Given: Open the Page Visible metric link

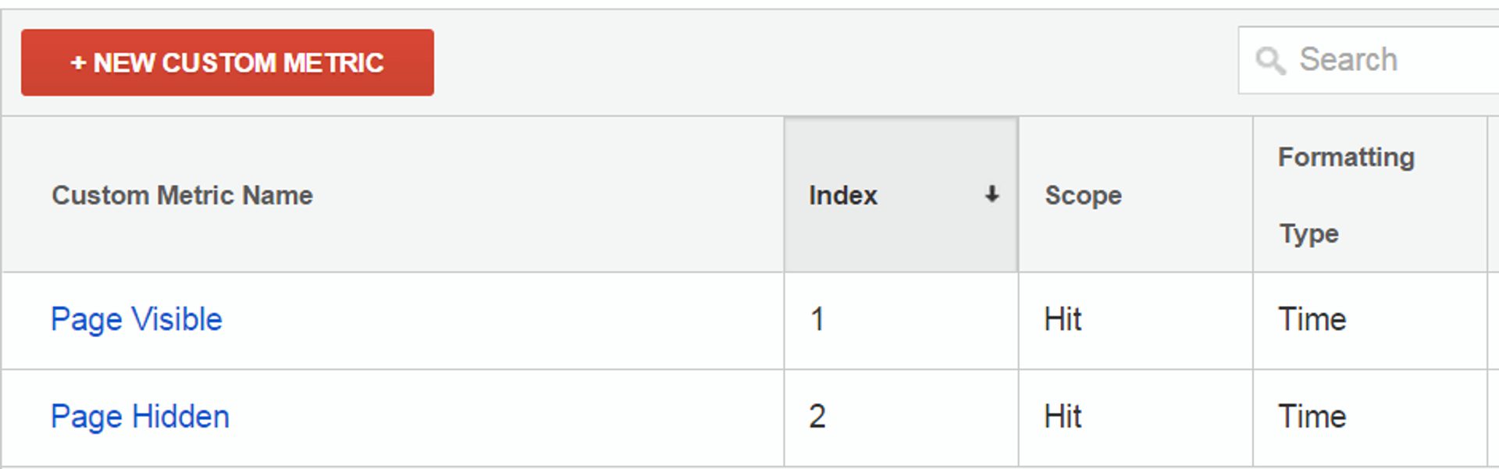Looking at the screenshot, I should tap(137, 319).
